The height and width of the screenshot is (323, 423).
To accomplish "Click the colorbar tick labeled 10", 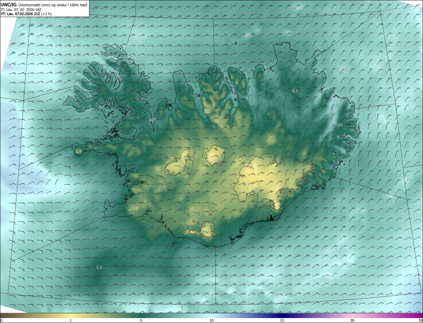I will click(211, 320).
